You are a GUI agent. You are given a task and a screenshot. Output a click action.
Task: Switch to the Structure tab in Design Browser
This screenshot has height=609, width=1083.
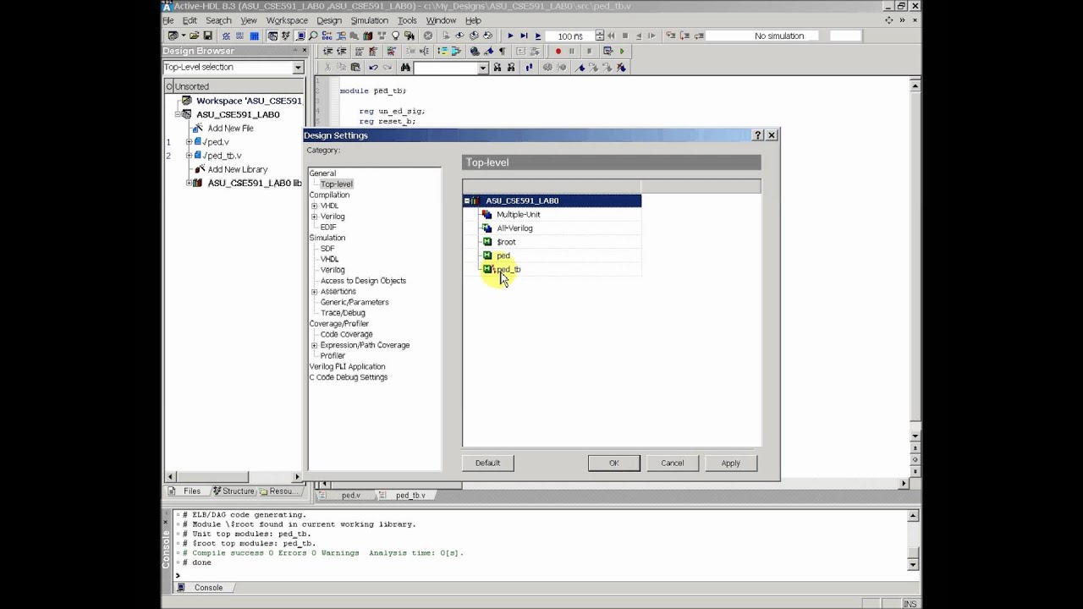click(x=233, y=491)
